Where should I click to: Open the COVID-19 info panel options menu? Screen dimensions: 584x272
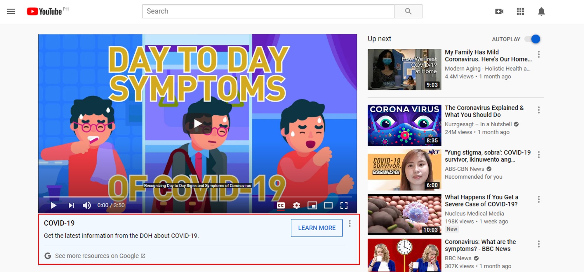(350, 224)
